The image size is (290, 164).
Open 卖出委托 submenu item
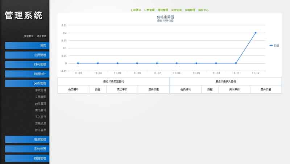click(x=41, y=110)
